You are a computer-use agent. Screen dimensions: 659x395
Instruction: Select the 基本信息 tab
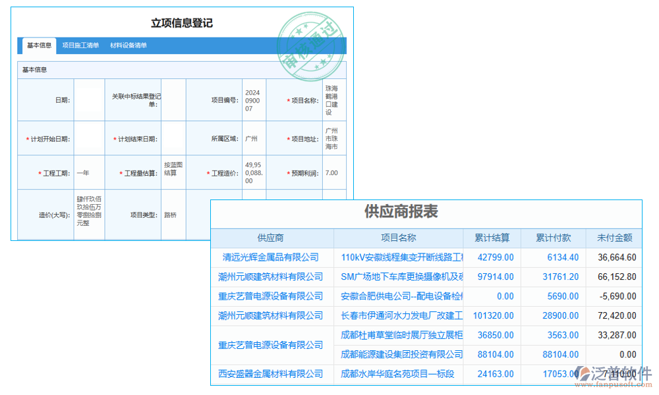coord(38,45)
